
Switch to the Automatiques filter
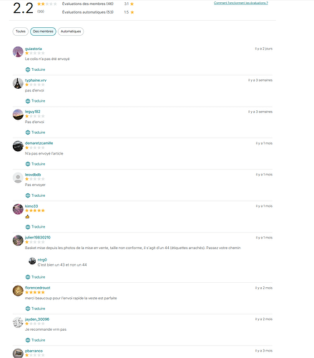(x=71, y=32)
